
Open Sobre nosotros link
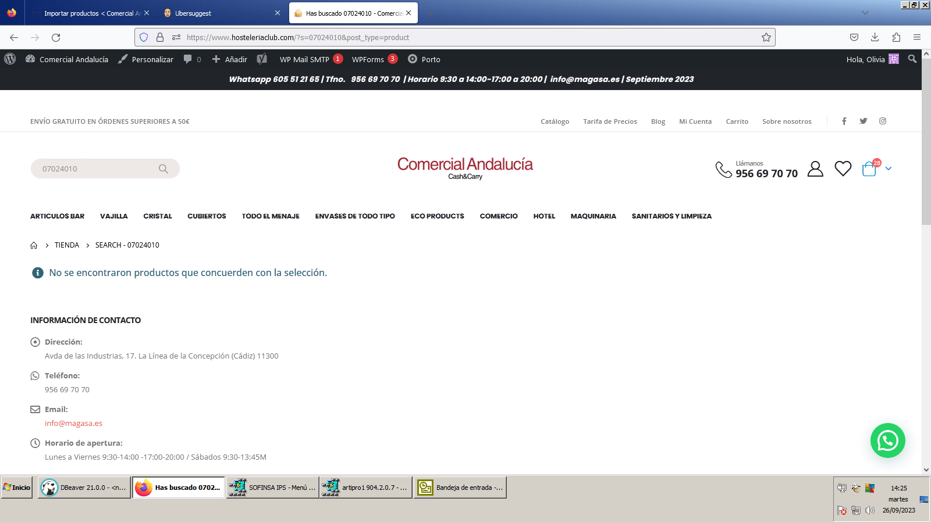point(787,121)
